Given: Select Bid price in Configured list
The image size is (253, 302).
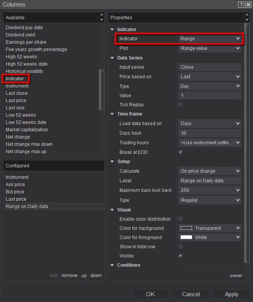Looking at the screenshot, I should coord(15,192).
